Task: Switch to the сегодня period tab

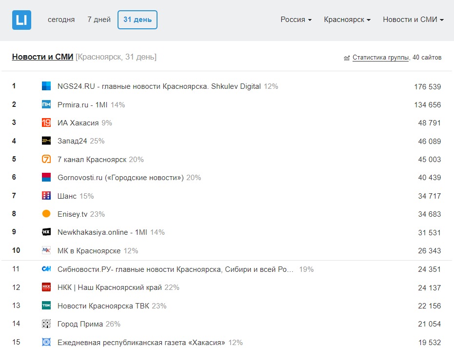Action: [61, 20]
